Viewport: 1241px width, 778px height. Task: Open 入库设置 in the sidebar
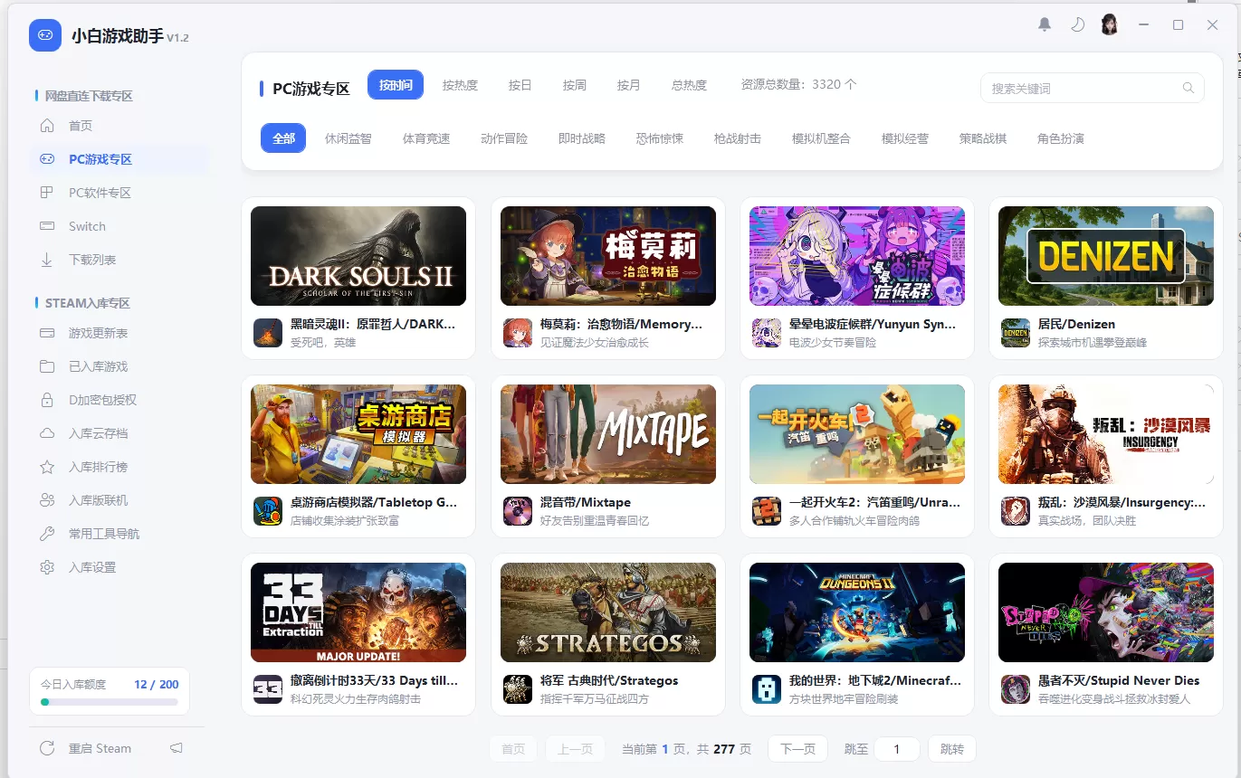tap(92, 567)
